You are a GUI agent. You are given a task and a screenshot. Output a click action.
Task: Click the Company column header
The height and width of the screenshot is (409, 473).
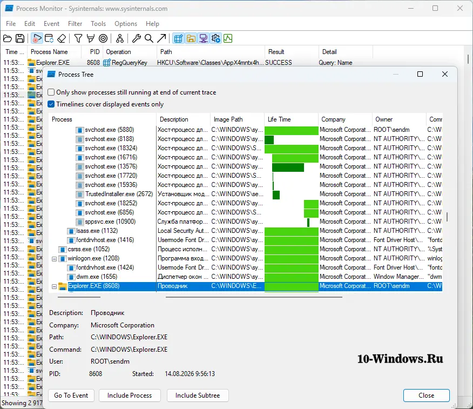click(345, 119)
